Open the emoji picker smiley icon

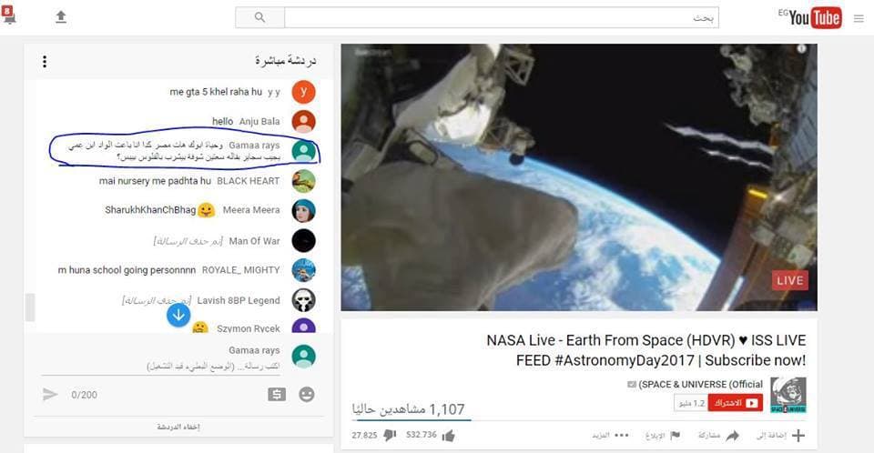click(x=307, y=395)
